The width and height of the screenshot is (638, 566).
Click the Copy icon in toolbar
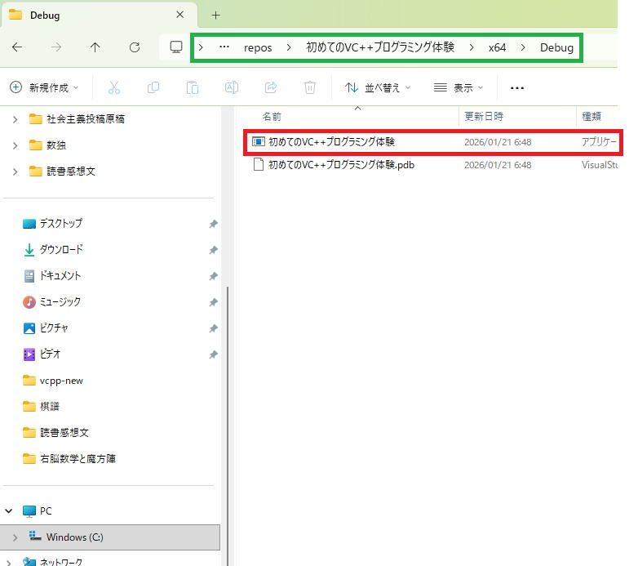point(153,87)
